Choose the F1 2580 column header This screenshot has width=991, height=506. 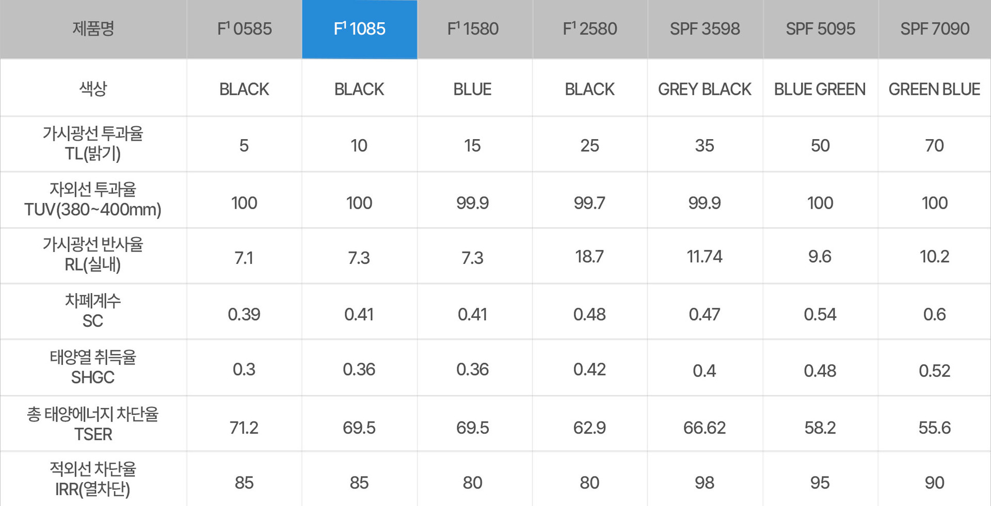coord(589,29)
